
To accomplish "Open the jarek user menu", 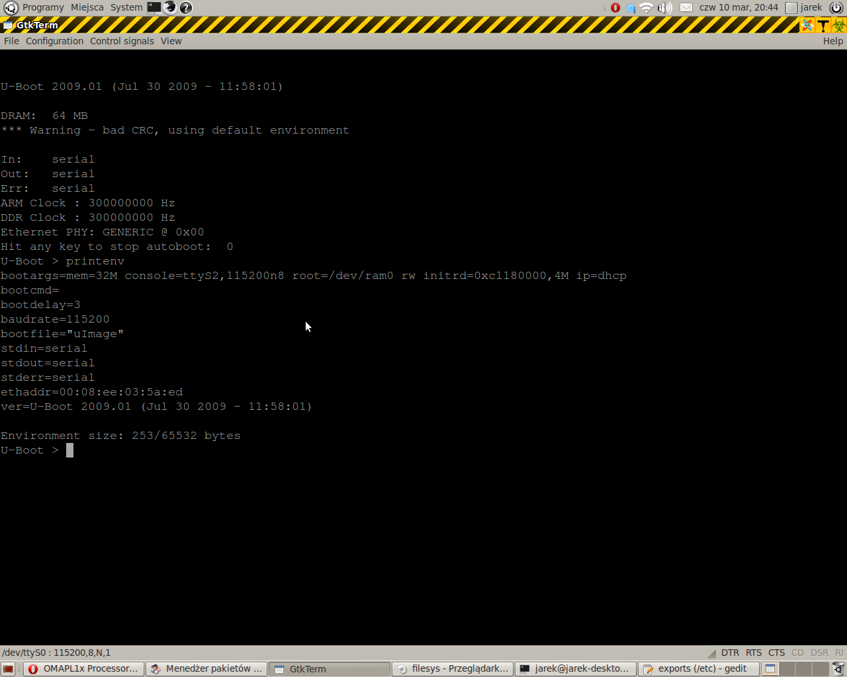I will [804, 7].
